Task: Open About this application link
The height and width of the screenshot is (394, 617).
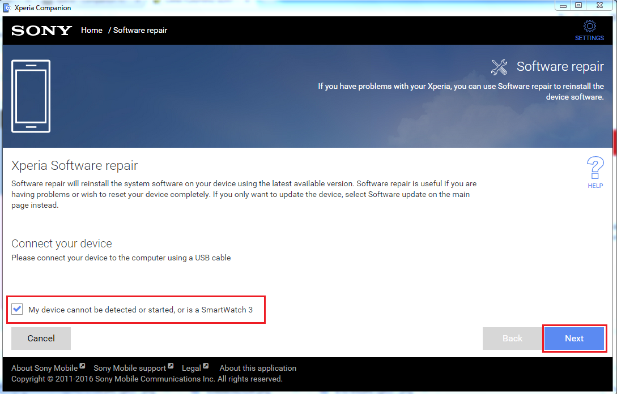Action: [x=258, y=368]
